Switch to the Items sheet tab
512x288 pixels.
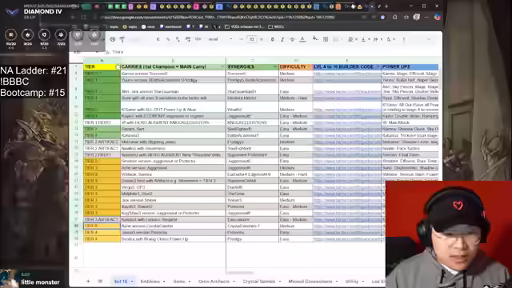(179, 281)
